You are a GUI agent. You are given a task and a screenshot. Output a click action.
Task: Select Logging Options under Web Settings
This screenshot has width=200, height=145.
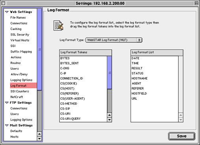[21, 80]
